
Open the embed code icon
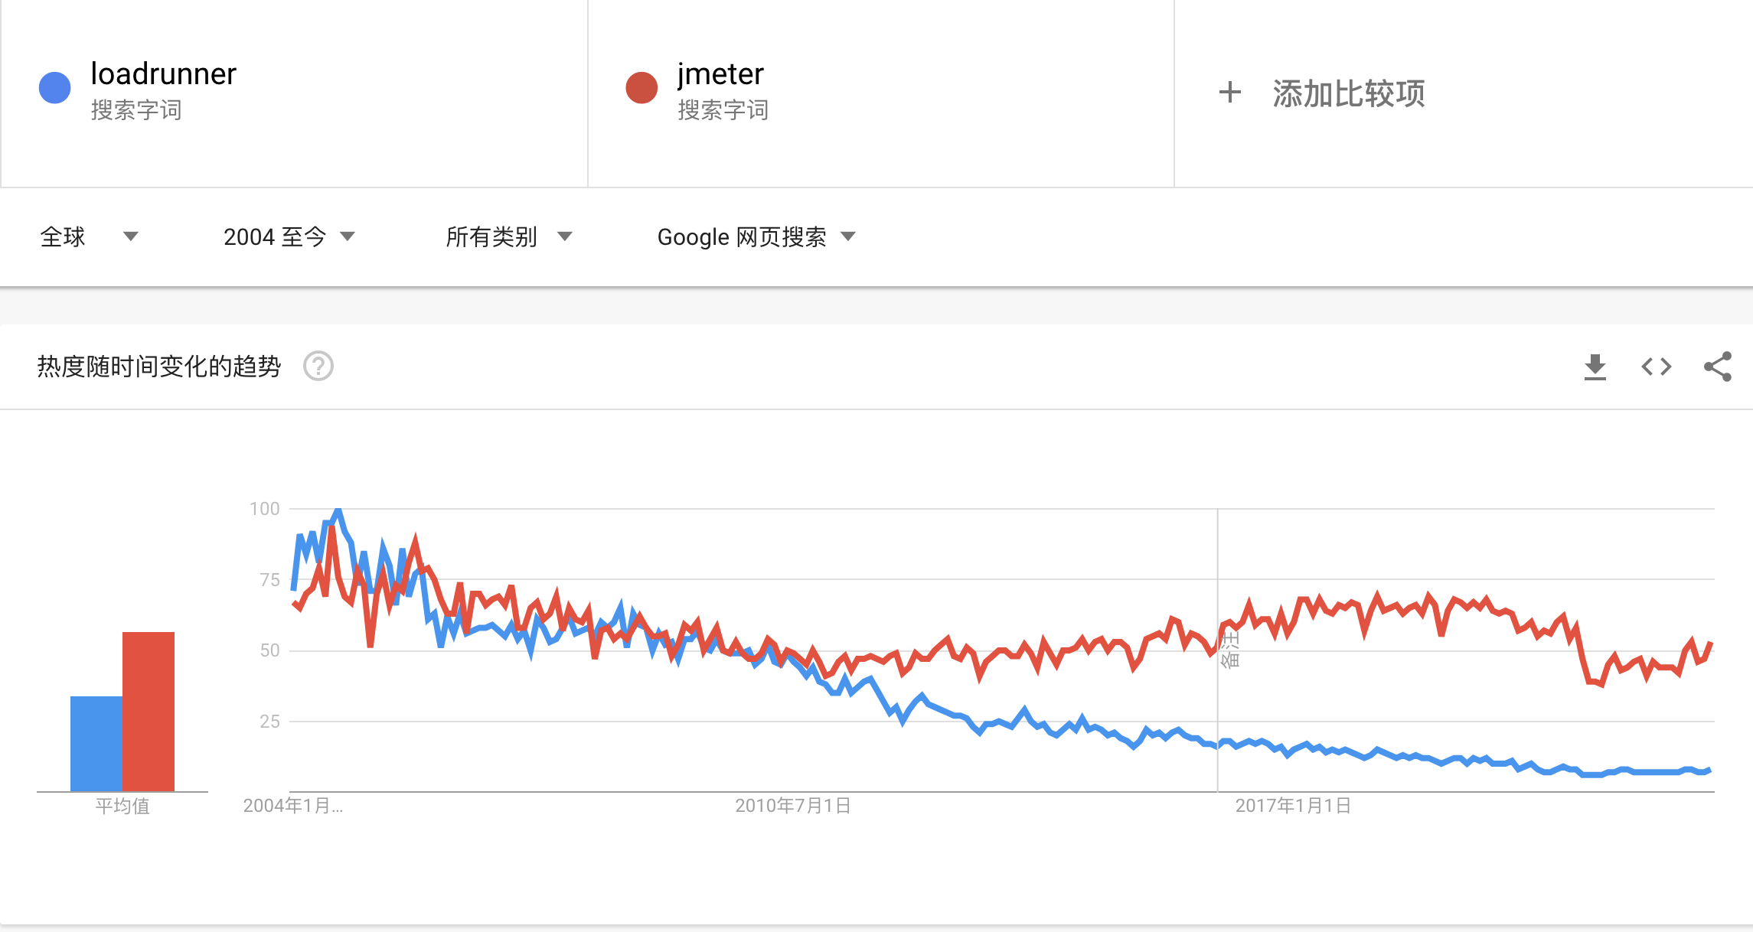1656,367
